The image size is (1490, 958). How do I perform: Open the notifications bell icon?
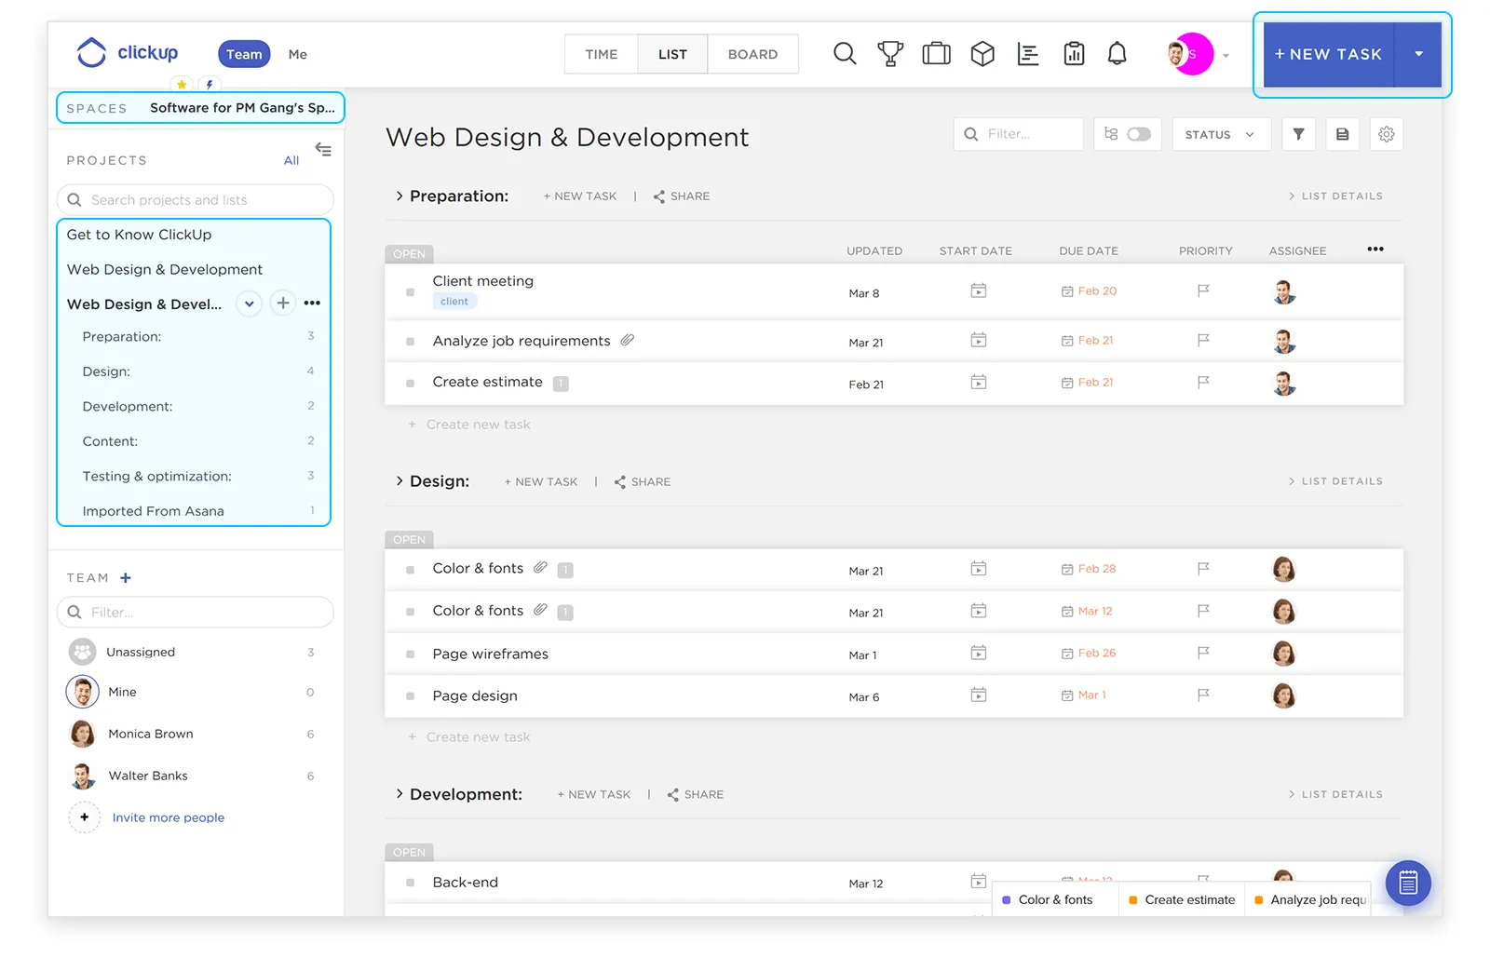1117,54
